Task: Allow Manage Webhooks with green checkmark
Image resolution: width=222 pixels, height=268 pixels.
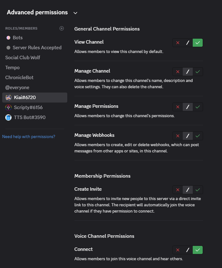Action: pyautogui.click(x=198, y=136)
